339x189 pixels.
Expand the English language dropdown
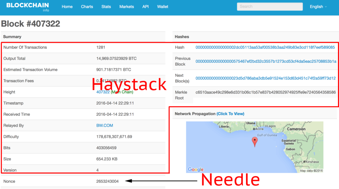[x=318, y=7]
